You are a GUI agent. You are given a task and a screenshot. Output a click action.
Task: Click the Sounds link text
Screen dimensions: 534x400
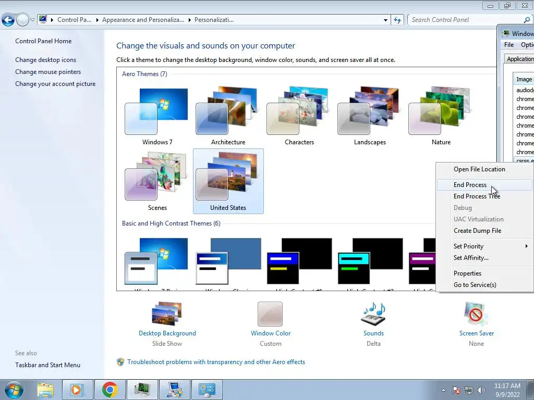[373, 333]
